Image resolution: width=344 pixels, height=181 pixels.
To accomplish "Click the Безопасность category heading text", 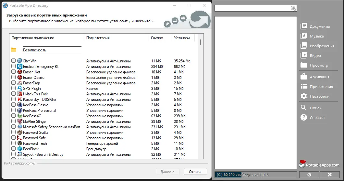I will (x=34, y=50).
